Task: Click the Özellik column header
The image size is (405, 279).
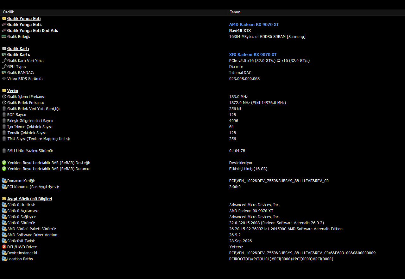Action: pyautogui.click(x=113, y=12)
